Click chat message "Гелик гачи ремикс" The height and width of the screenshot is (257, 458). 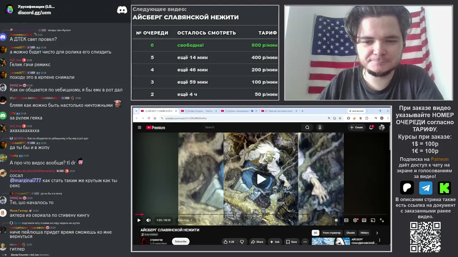pyautogui.click(x=30, y=65)
